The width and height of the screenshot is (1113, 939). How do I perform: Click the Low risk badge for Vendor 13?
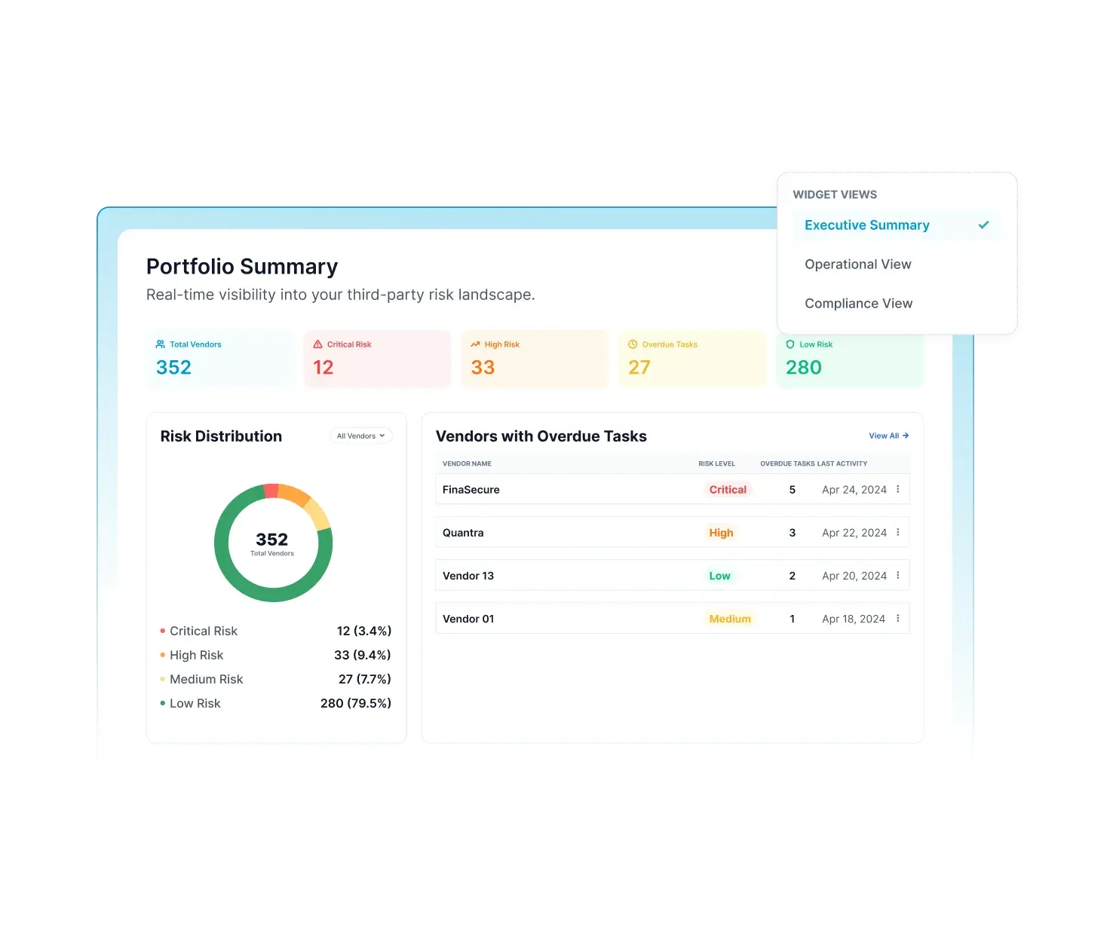(x=719, y=576)
